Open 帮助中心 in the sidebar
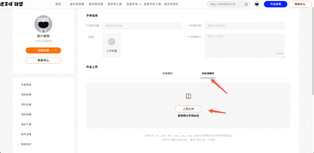This screenshot has height=153, width=314. pos(43,60)
